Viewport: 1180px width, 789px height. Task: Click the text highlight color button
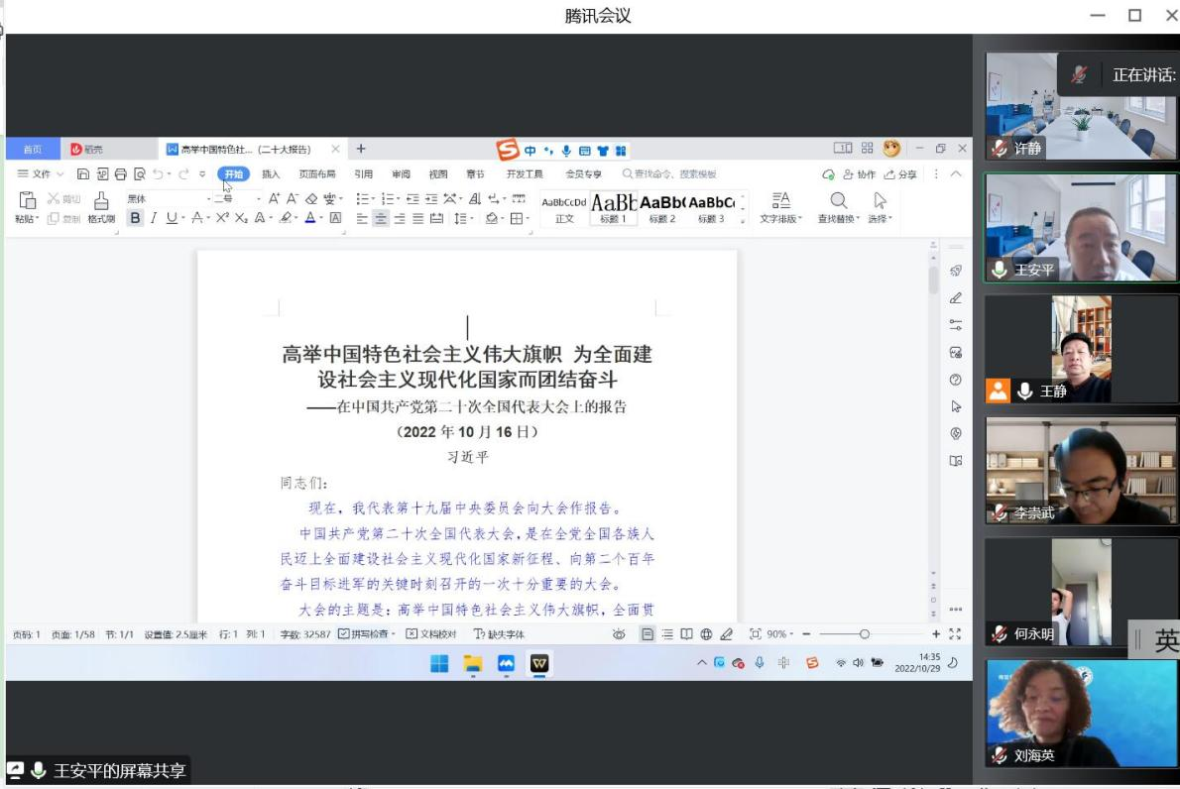coord(286,218)
